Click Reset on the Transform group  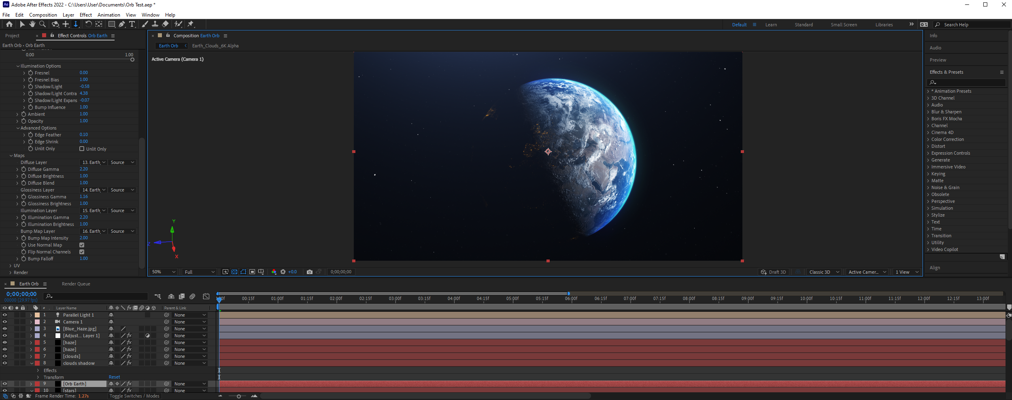click(114, 377)
